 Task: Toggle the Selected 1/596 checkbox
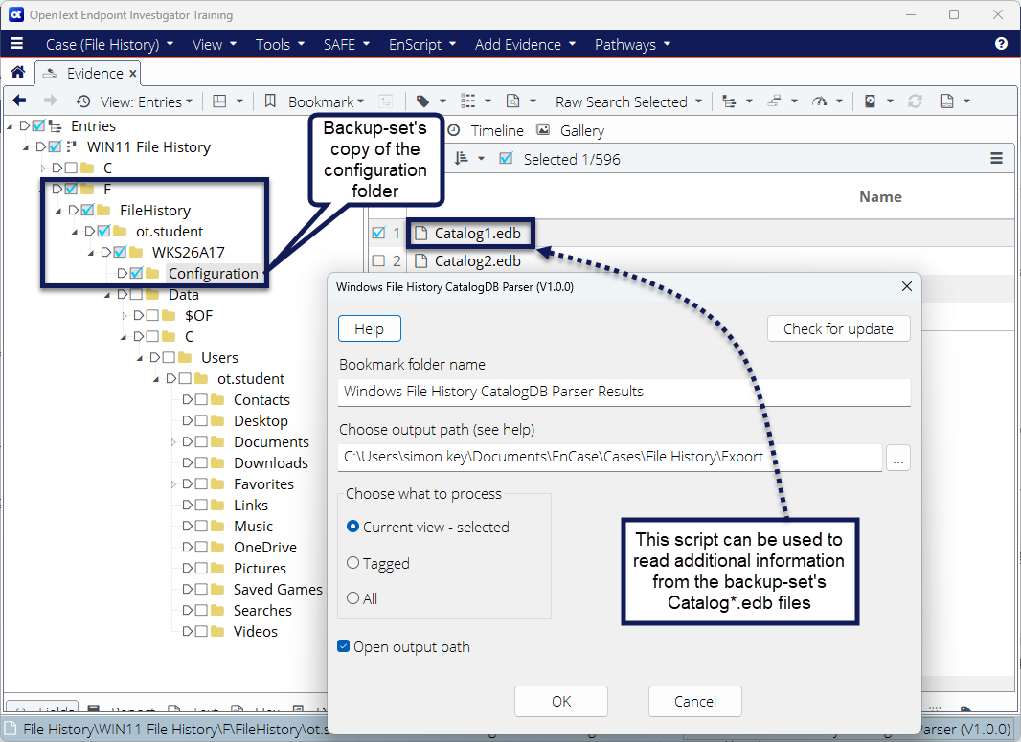(x=506, y=158)
